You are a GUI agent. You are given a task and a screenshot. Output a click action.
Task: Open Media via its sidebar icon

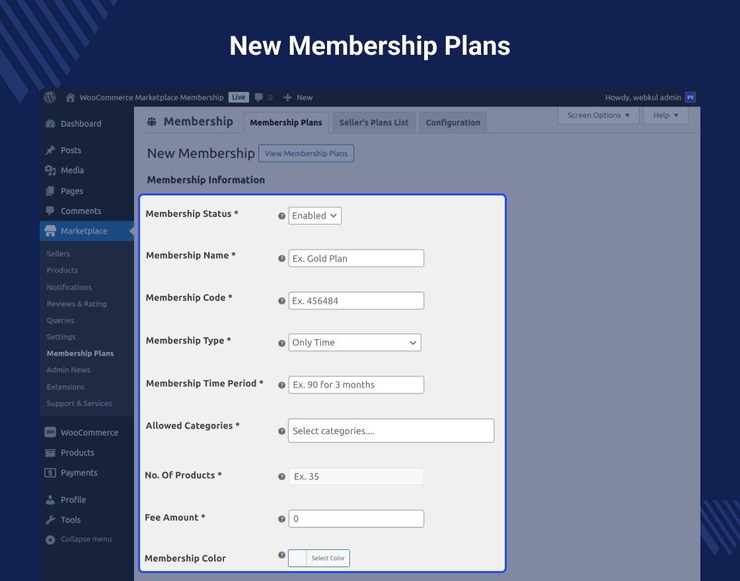(x=49, y=170)
